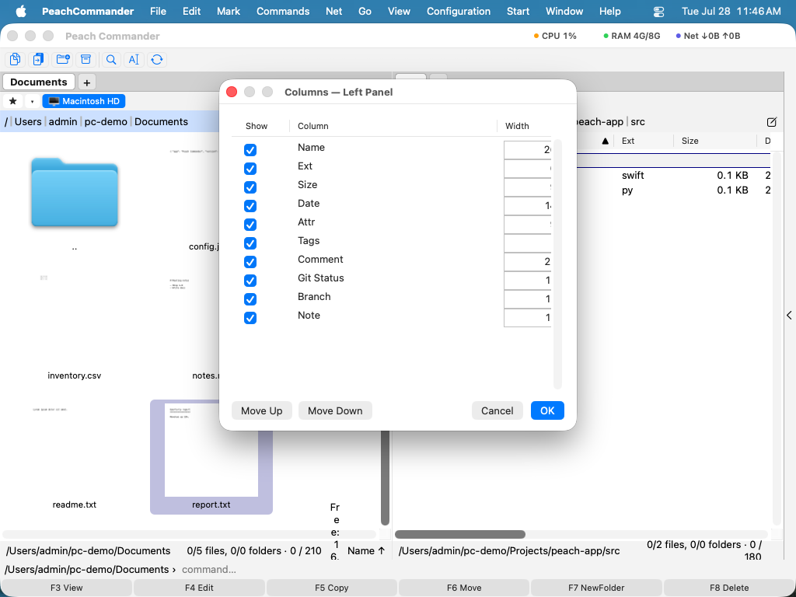The image size is (796, 597).
Task: Open the Commands menu
Action: tap(283, 11)
